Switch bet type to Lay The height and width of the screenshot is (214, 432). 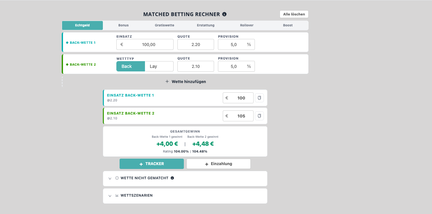pos(159,66)
